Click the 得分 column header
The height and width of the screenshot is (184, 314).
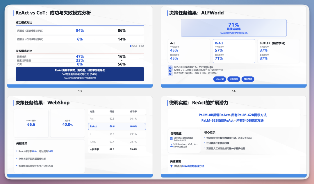(x=112, y=112)
